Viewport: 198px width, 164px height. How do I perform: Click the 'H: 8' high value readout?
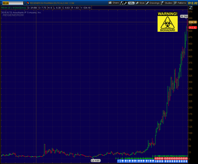(x=50, y=8)
